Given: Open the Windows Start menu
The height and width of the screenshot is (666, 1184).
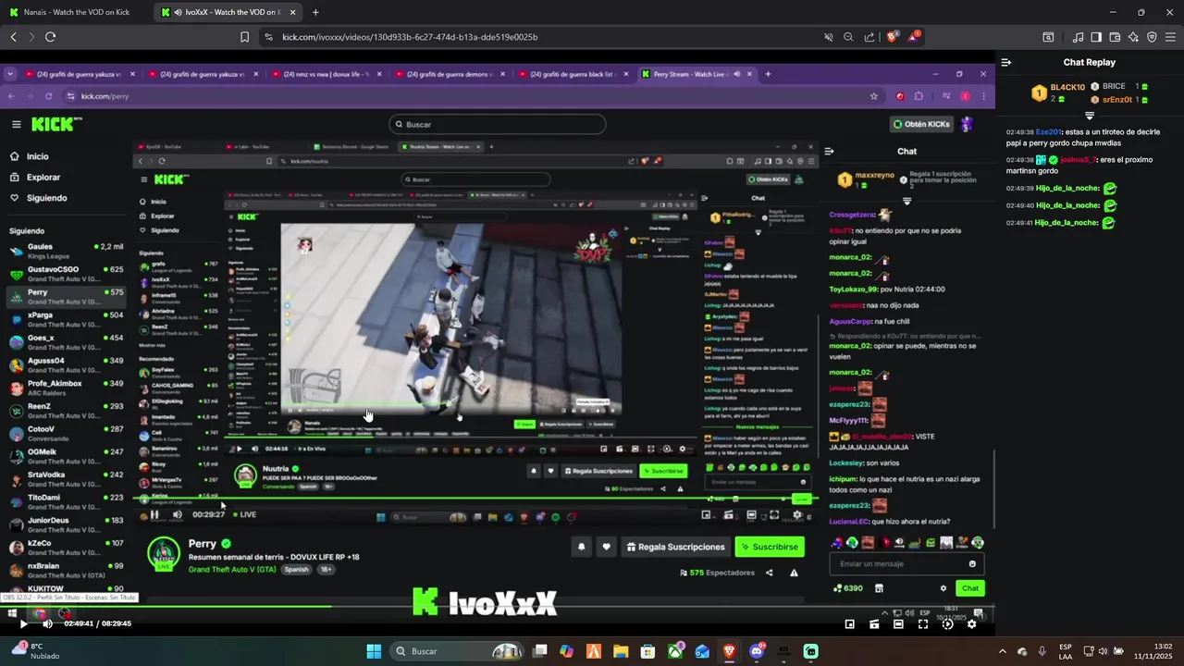Looking at the screenshot, I should [374, 651].
